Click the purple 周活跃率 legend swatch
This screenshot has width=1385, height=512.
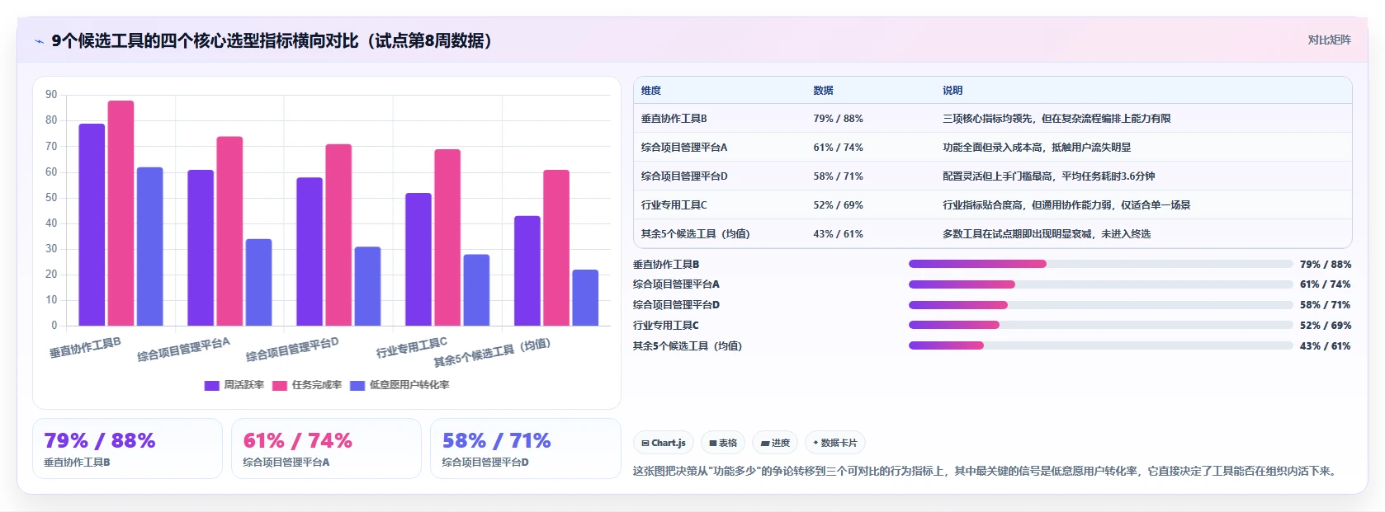pyautogui.click(x=211, y=385)
